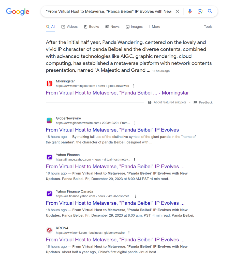Open the Tools search options
The image size is (234, 261).
[208, 27]
